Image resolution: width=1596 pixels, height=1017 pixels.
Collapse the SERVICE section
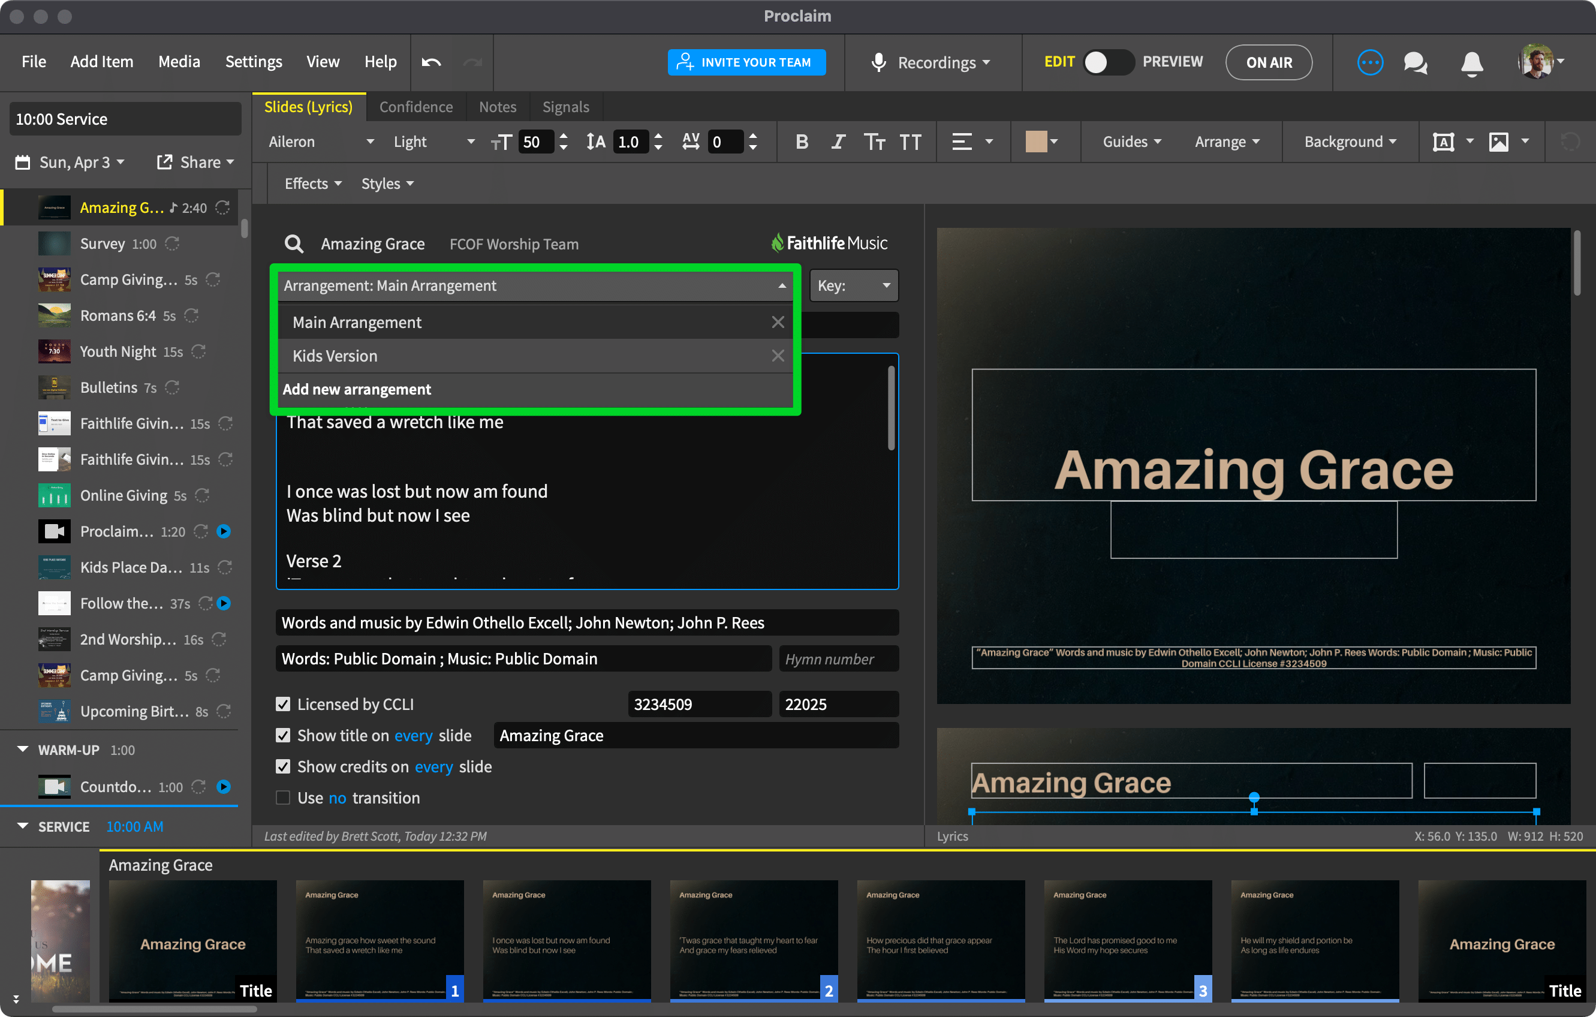pos(23,827)
